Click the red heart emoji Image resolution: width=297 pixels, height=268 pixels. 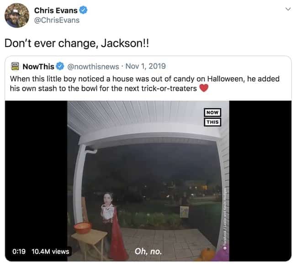pyautogui.click(x=204, y=88)
